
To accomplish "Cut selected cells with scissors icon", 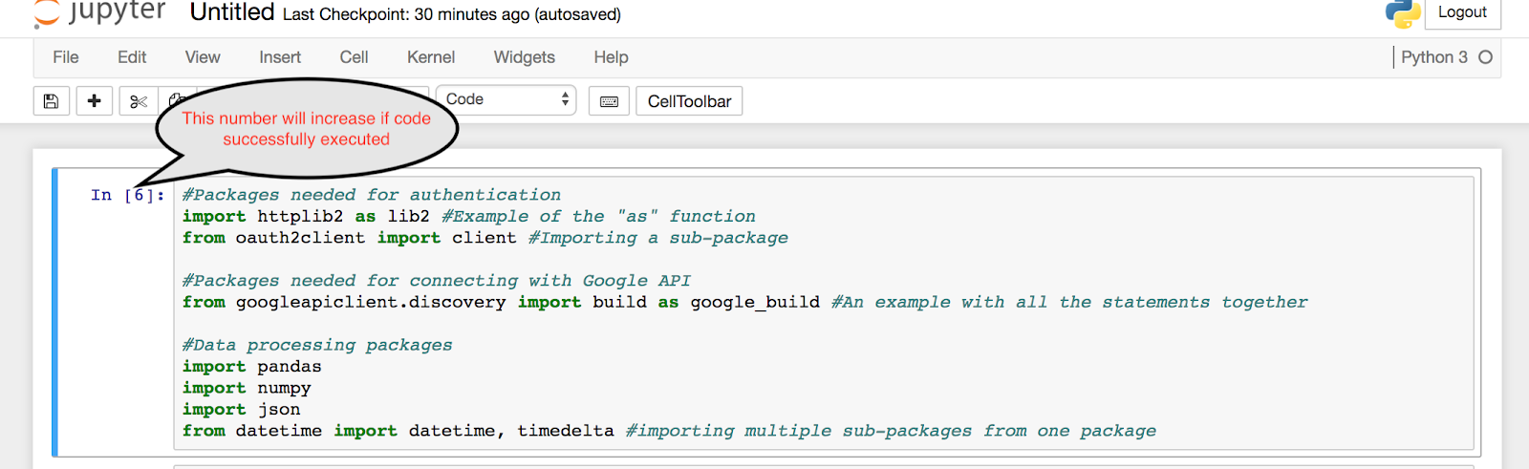I will pyautogui.click(x=139, y=101).
